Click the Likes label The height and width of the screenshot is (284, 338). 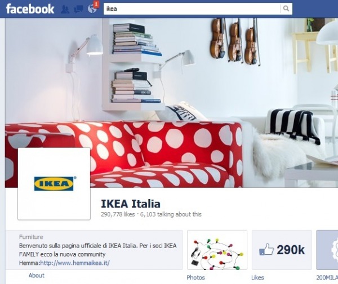point(257,278)
